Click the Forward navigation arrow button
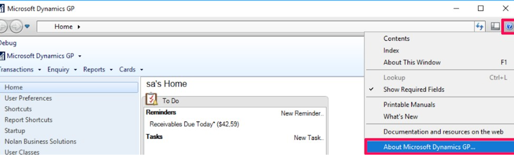Viewport: 514px width, 155px height. click(x=16, y=26)
